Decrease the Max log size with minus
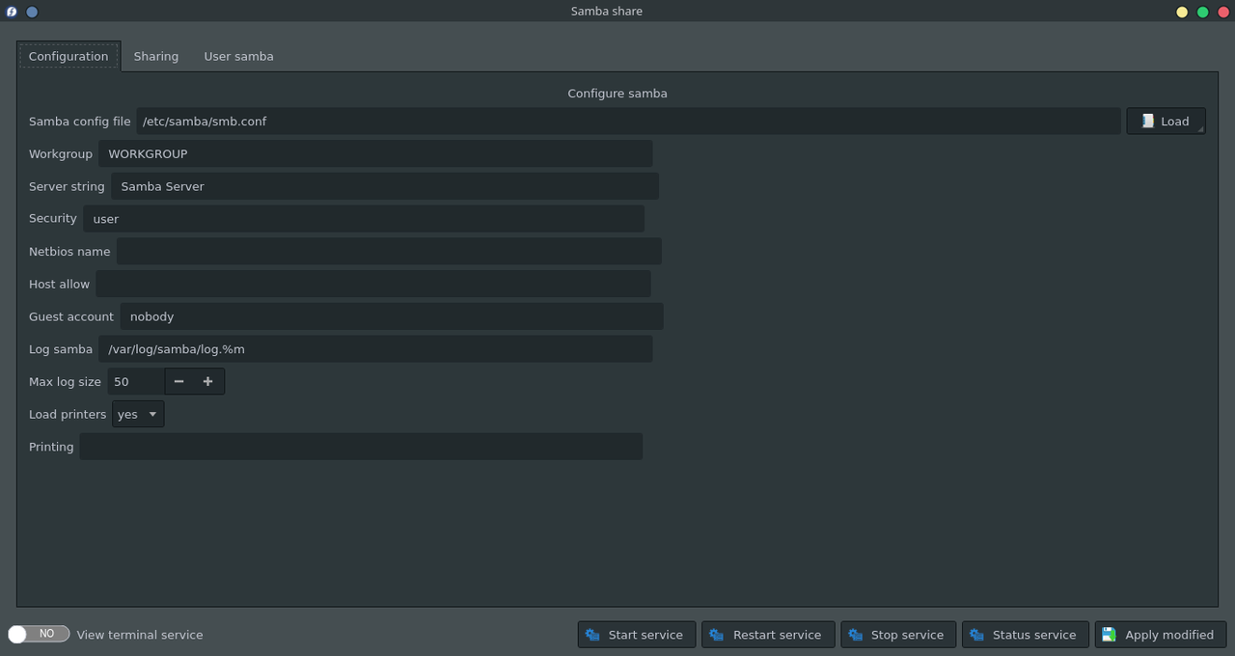1235x656 pixels. tap(179, 381)
